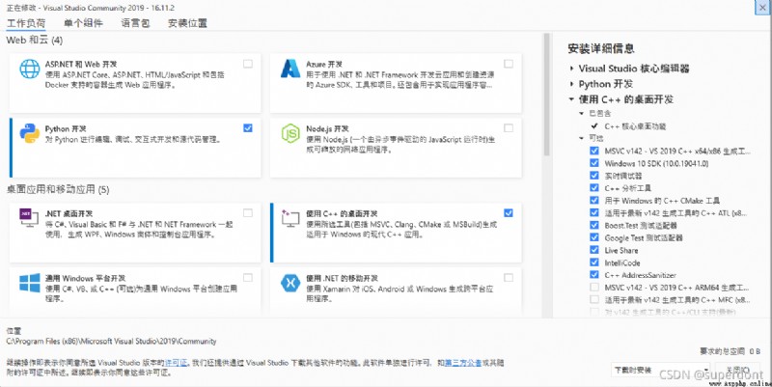The height and width of the screenshot is (387, 772).
Task: Check the v142 C++ MFC option
Action: [x=594, y=299]
